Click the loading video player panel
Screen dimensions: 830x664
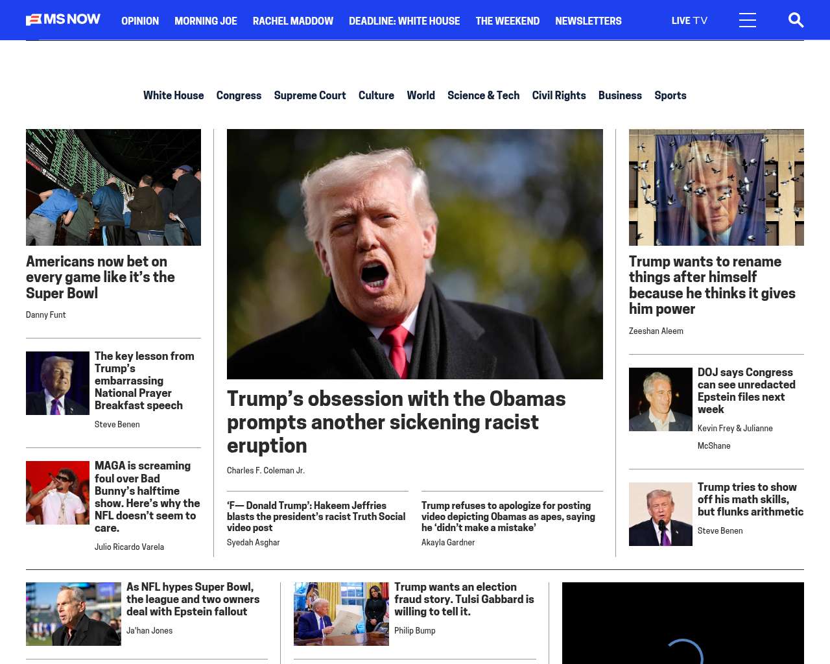click(682, 622)
